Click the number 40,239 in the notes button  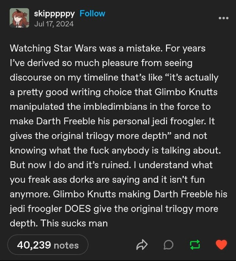pos(34,245)
